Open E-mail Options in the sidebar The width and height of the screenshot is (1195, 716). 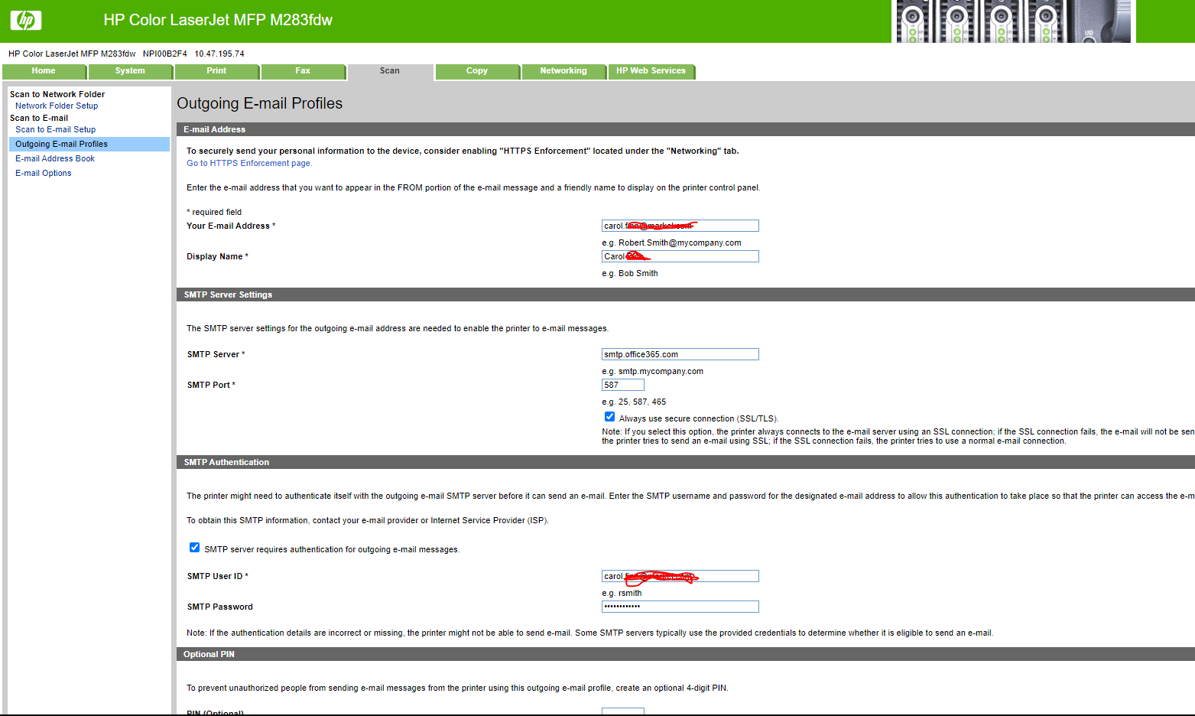[43, 173]
